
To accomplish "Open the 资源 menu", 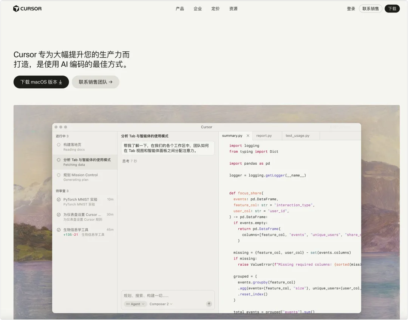I will [233, 9].
